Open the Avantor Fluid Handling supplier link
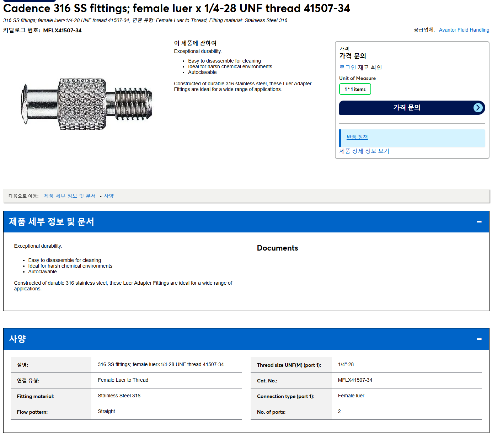 click(464, 30)
